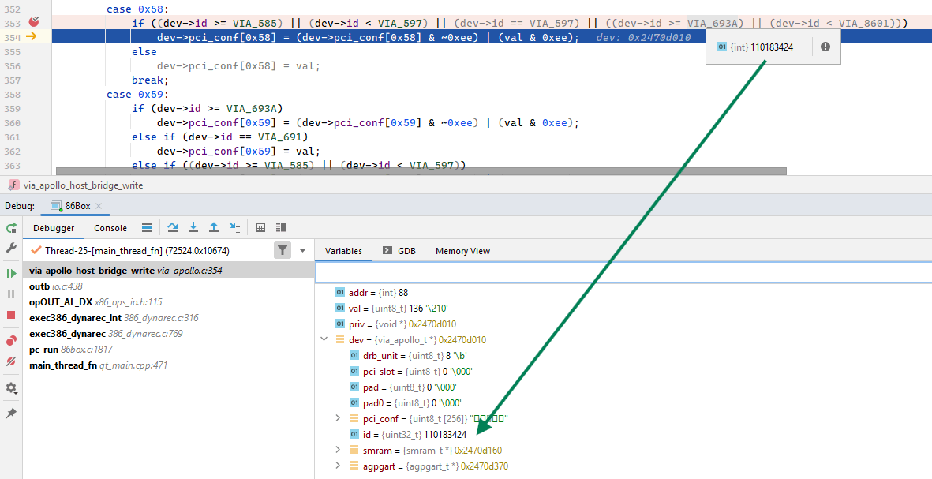Click the inspect button in value tooltip
The width and height of the screenshot is (932, 479).
(825, 47)
